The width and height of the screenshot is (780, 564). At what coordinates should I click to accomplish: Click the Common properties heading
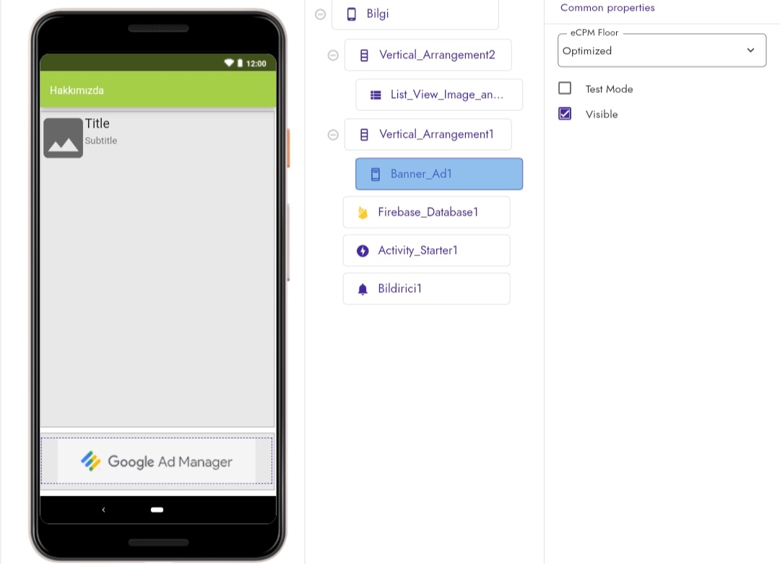607,8
